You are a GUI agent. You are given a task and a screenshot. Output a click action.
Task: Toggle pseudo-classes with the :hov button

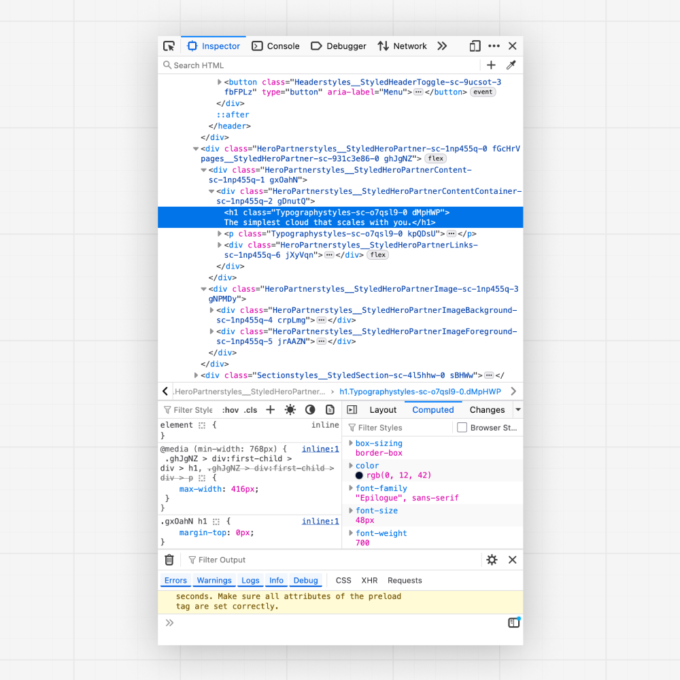click(x=231, y=410)
